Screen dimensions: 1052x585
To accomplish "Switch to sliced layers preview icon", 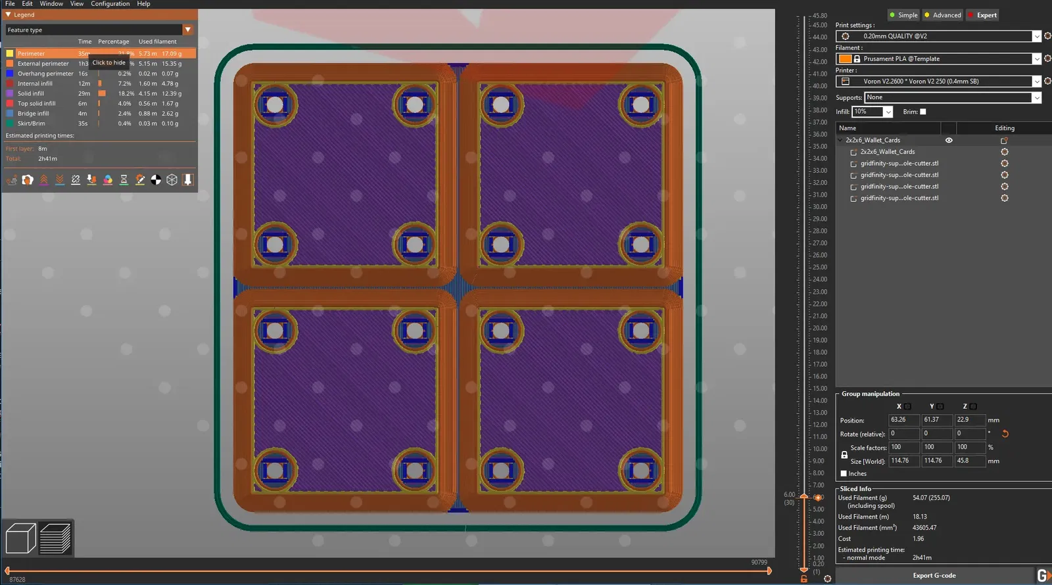I will pyautogui.click(x=55, y=538).
